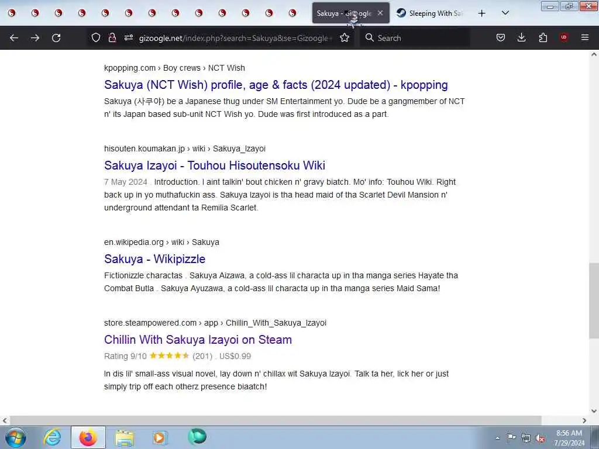Open the muted volume tray icon
Screen dimensions: 599x449
[540, 438]
